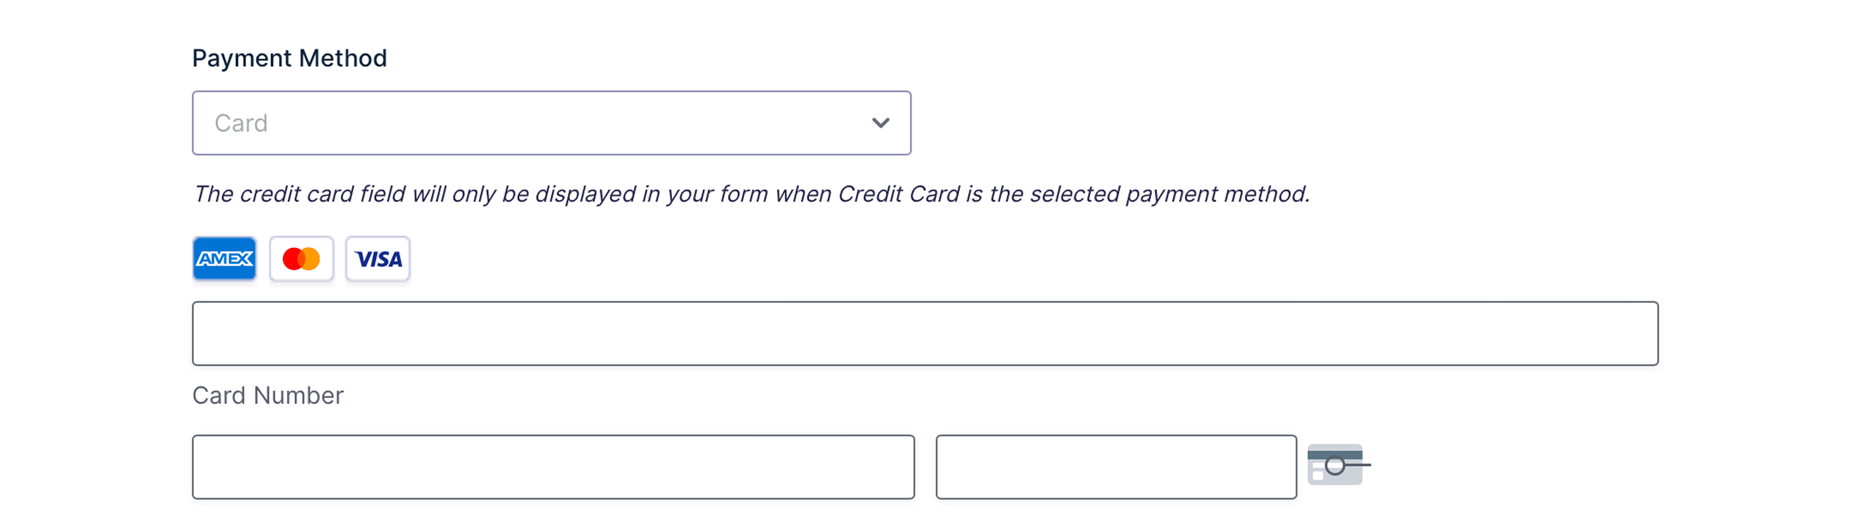
Task: Open the Payment Method select box
Action: pyautogui.click(x=551, y=123)
